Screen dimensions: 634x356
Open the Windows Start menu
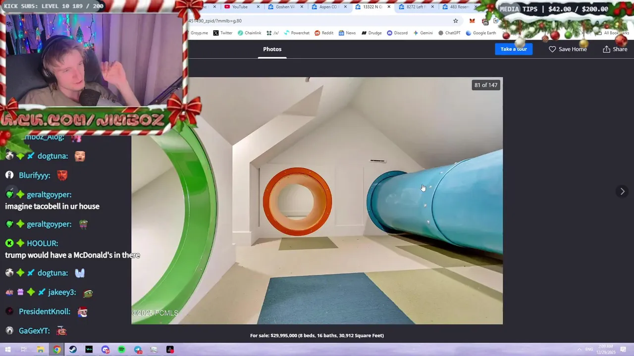click(x=8, y=350)
